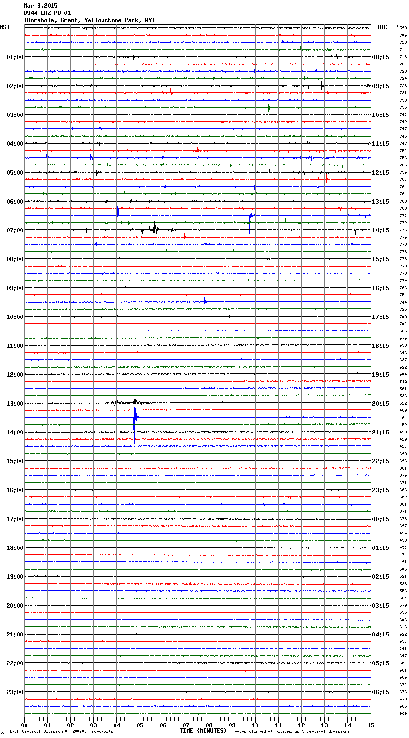Click the 21:15 UTC time label
Image resolution: width=409 pixels, height=738 pixels.
click(381, 433)
